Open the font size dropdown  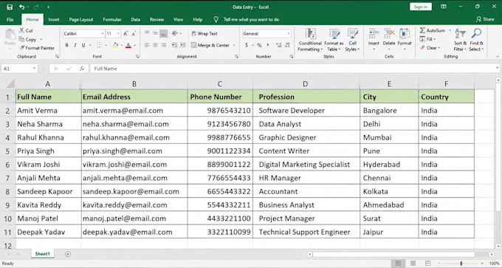[118, 34]
